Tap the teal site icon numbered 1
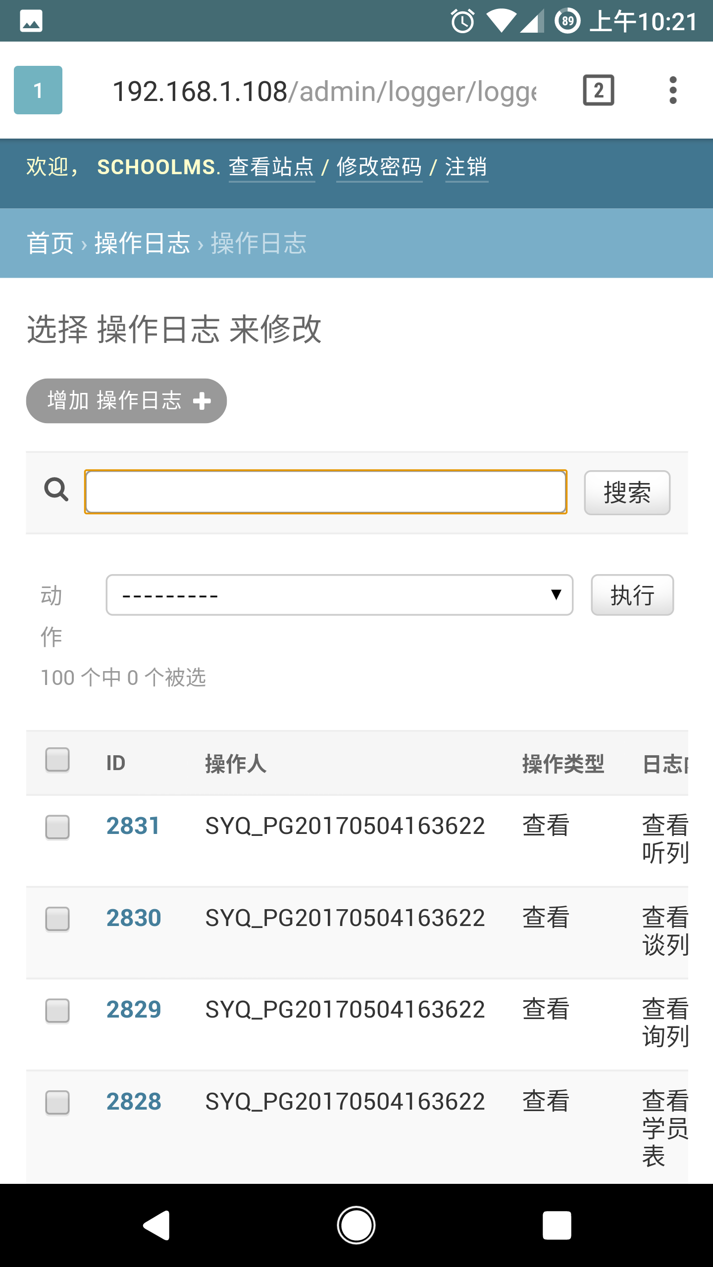 (x=38, y=90)
